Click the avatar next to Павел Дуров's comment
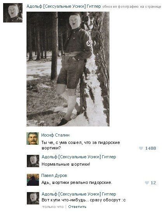 (x=33, y=180)
